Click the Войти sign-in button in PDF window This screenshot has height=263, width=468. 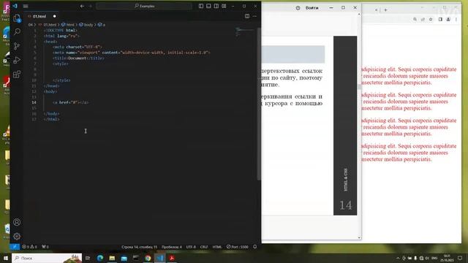pyautogui.click(x=312, y=8)
